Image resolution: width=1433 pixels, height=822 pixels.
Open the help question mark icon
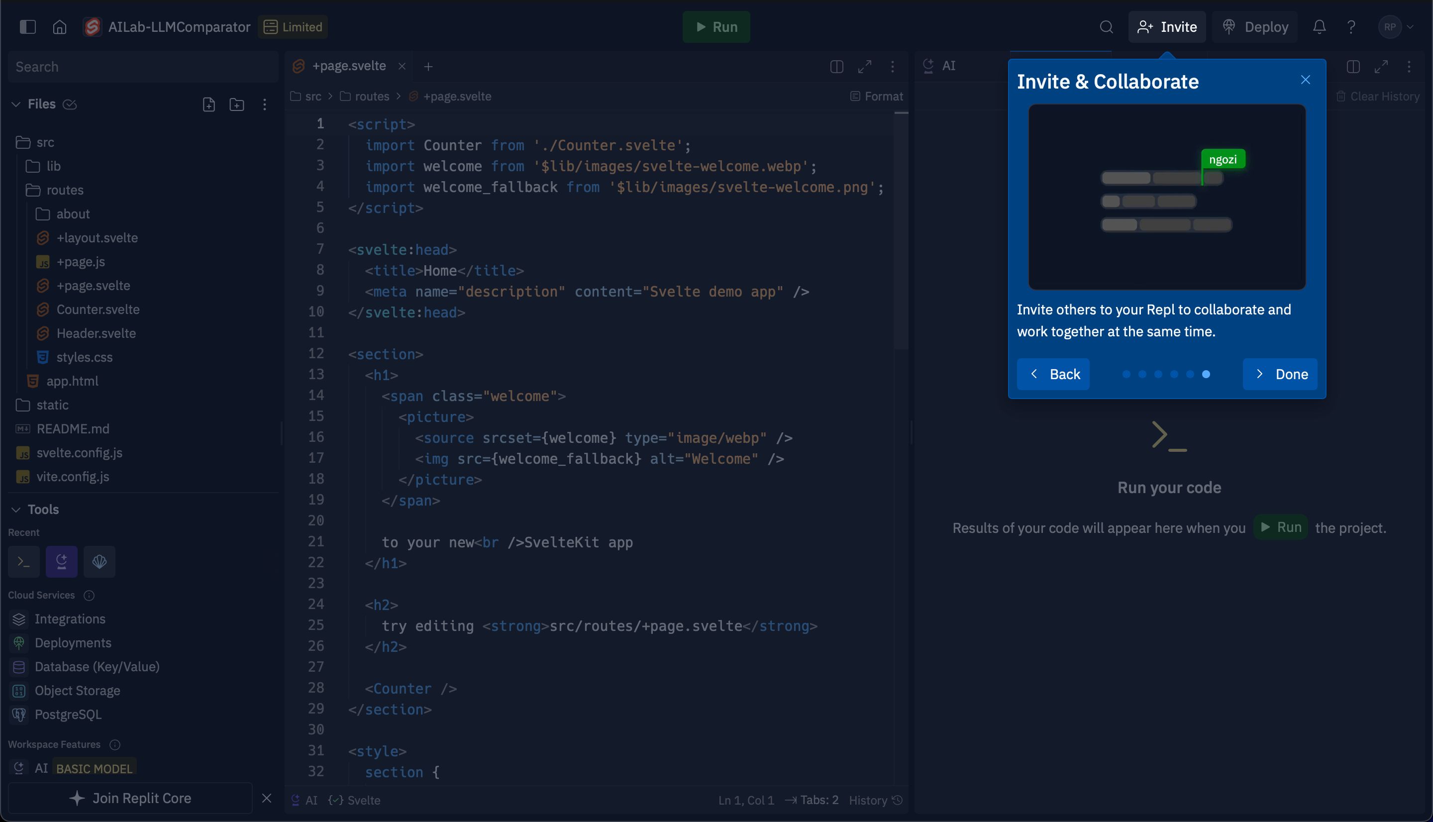click(1351, 26)
